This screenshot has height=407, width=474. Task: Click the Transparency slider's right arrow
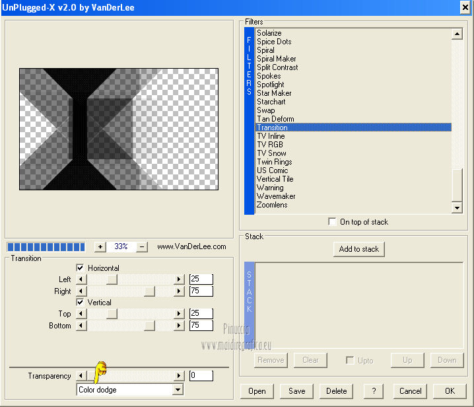pyautogui.click(x=179, y=376)
